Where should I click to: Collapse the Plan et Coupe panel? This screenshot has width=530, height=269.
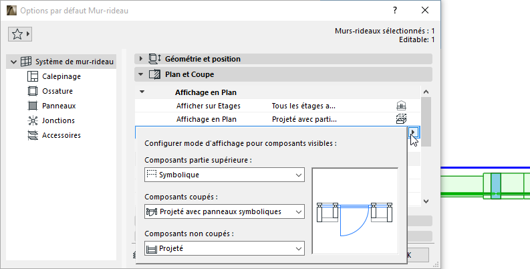click(x=141, y=74)
